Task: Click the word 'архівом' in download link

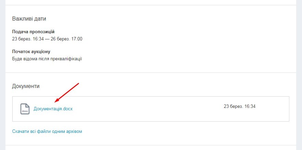Action: [x=74, y=131]
